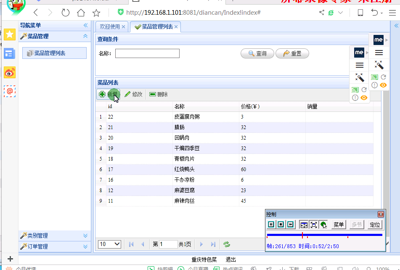Go to the browser home page icon
The width and height of the screenshot is (400, 270).
pyautogui.click(x=81, y=13)
